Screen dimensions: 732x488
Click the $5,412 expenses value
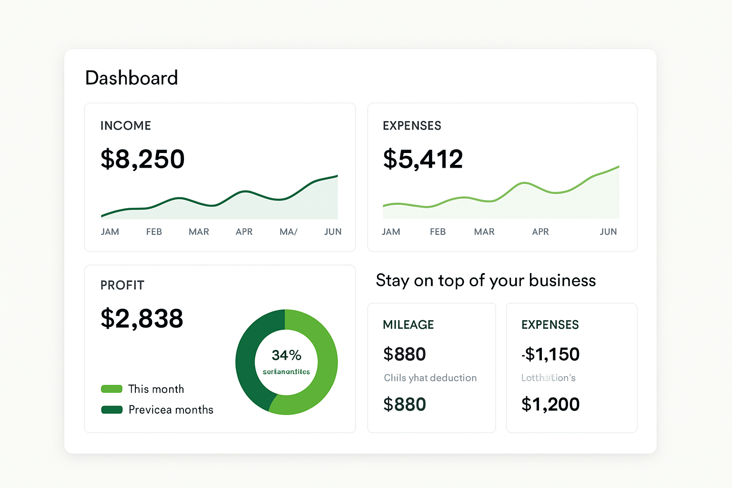coord(423,159)
